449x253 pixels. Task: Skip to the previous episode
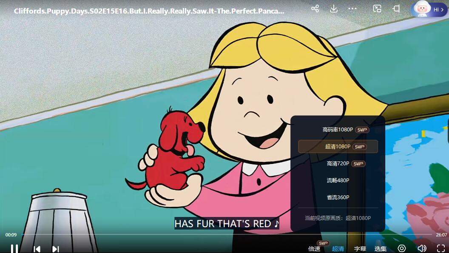click(37, 249)
